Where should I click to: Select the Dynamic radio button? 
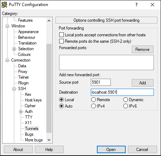[x=125, y=100]
